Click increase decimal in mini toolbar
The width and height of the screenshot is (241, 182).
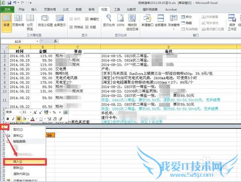[x=50, y=119]
